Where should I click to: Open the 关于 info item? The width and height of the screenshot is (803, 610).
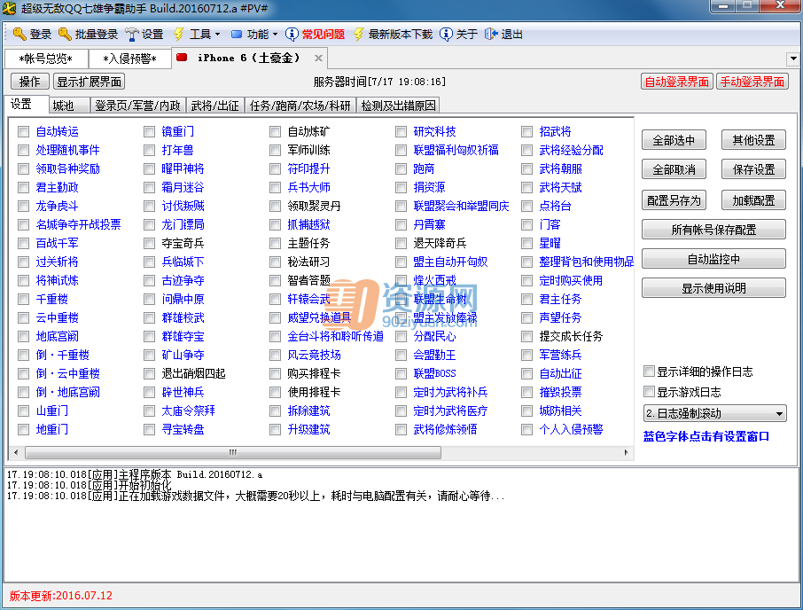(459, 35)
